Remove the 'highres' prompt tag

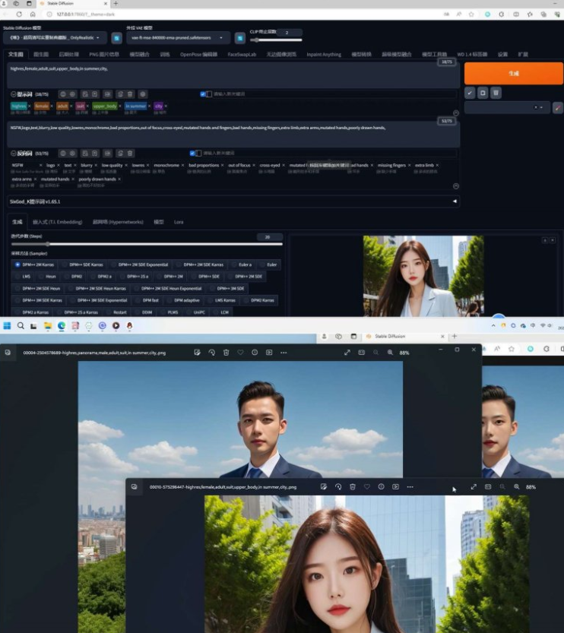[x=30, y=106]
